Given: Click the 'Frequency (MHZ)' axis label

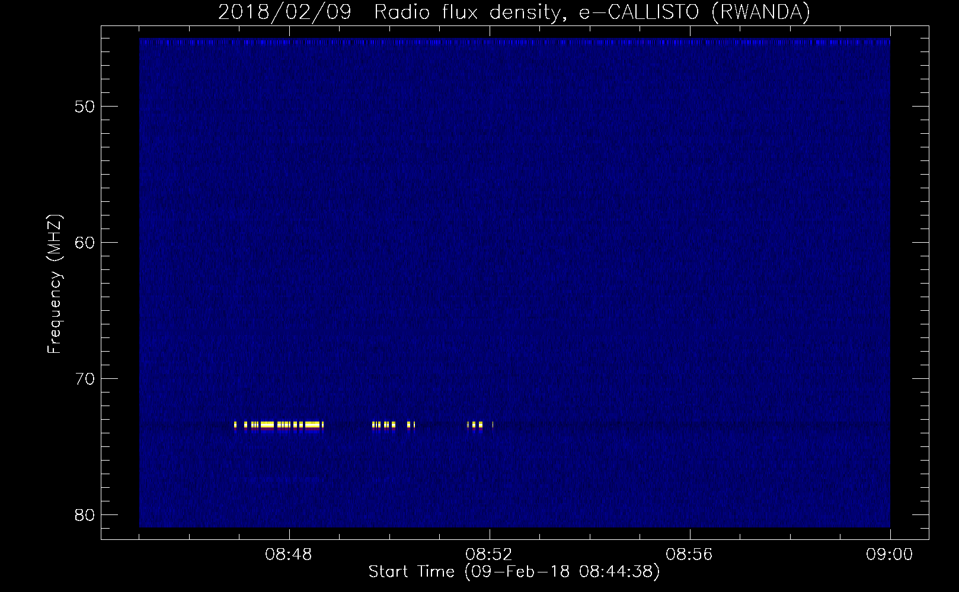Looking at the screenshot, I should pos(55,284).
